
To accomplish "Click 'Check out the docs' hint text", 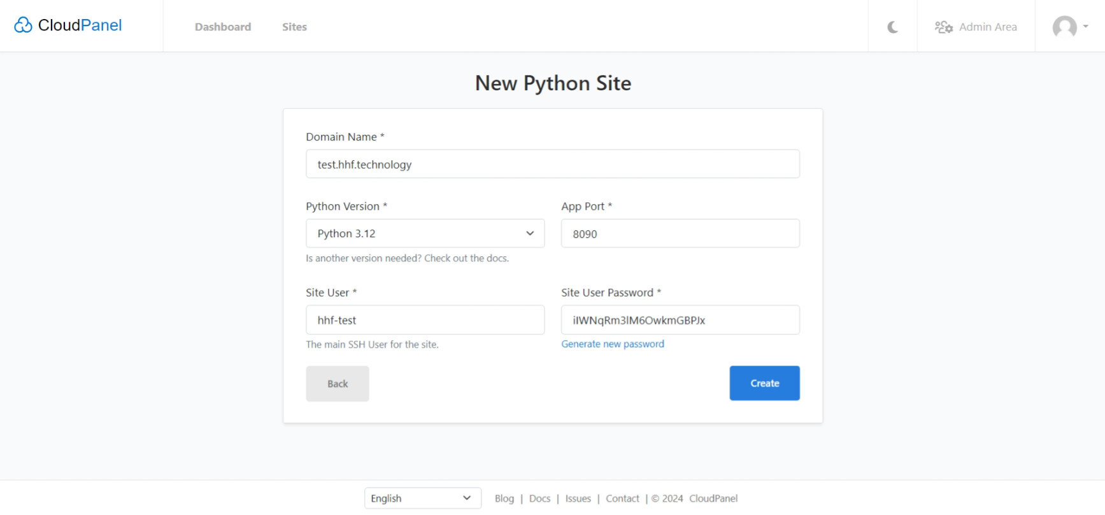I will point(467,258).
